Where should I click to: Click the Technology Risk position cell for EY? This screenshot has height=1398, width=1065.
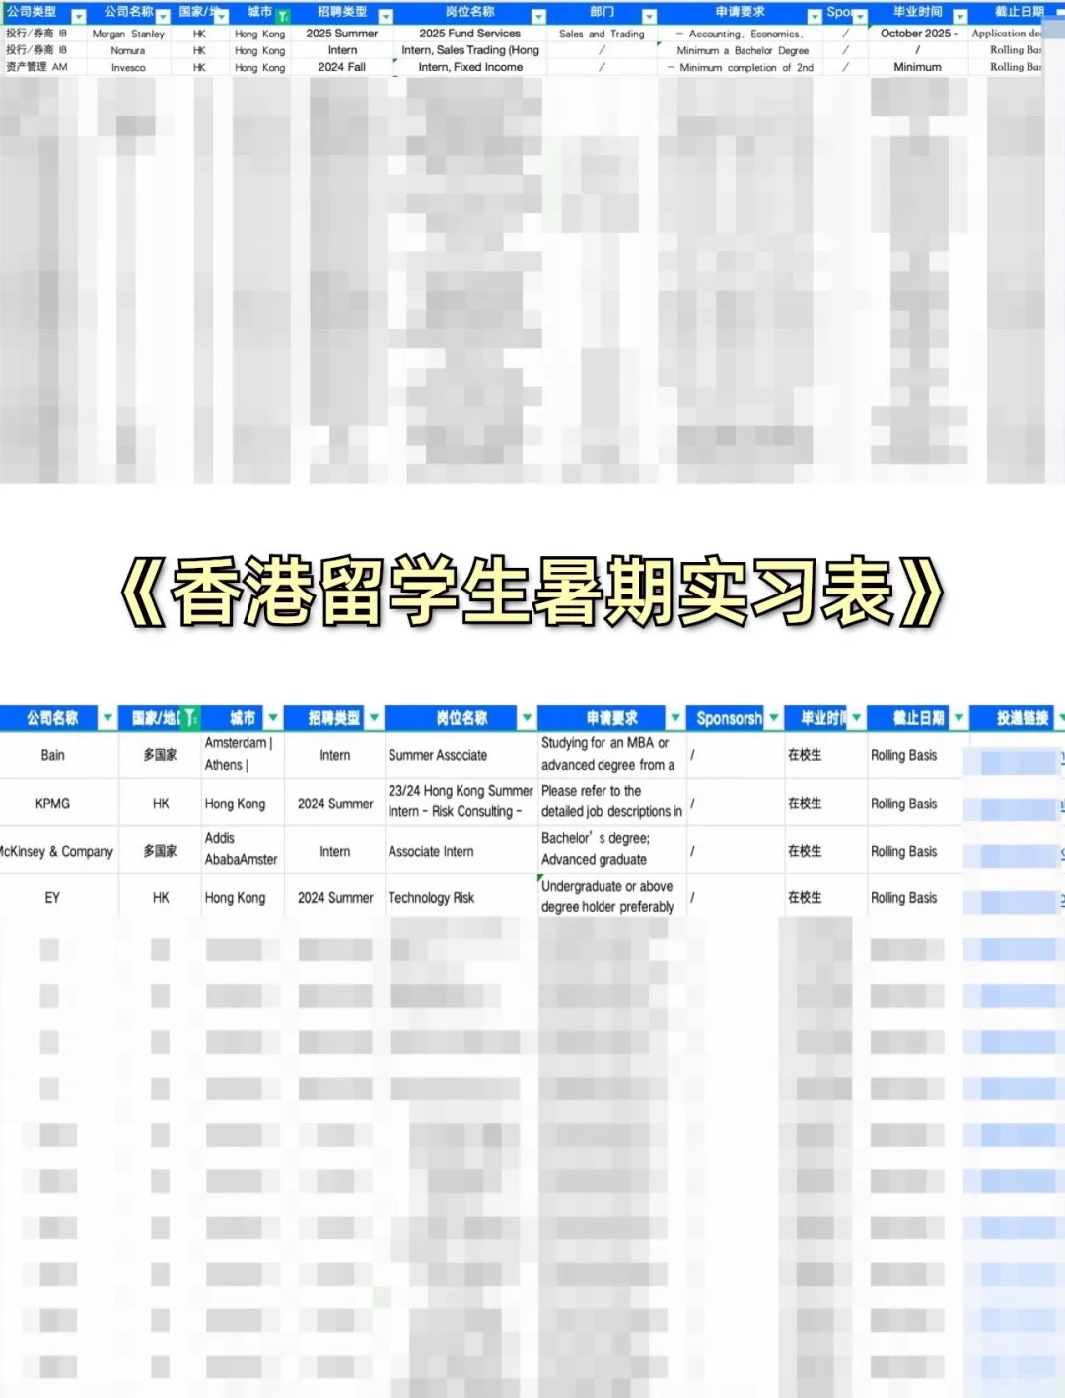click(435, 898)
